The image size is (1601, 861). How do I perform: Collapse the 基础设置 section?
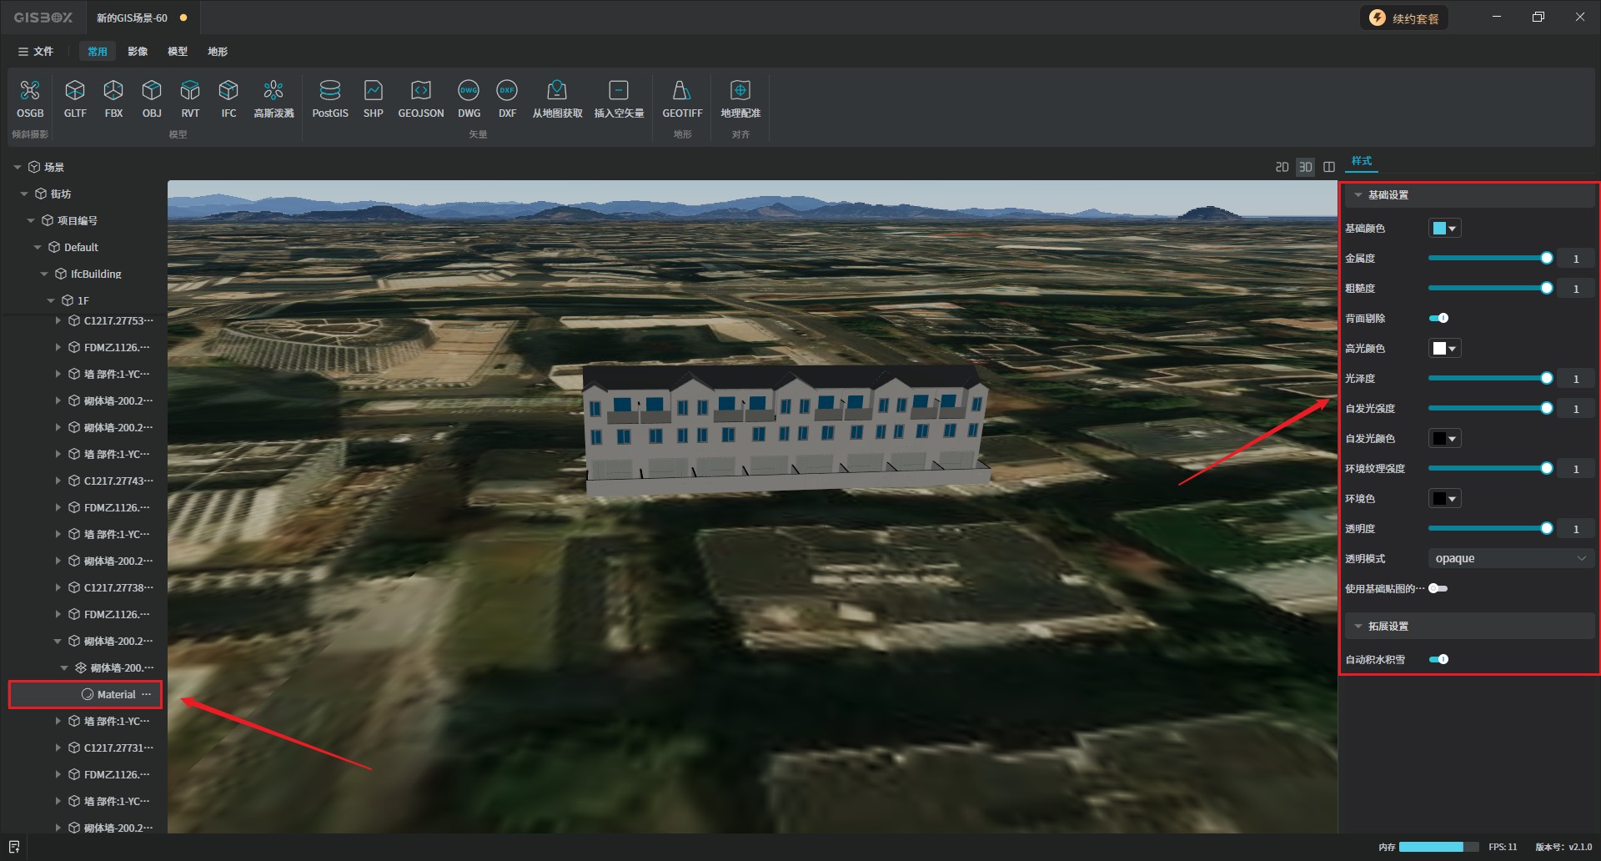point(1358,195)
